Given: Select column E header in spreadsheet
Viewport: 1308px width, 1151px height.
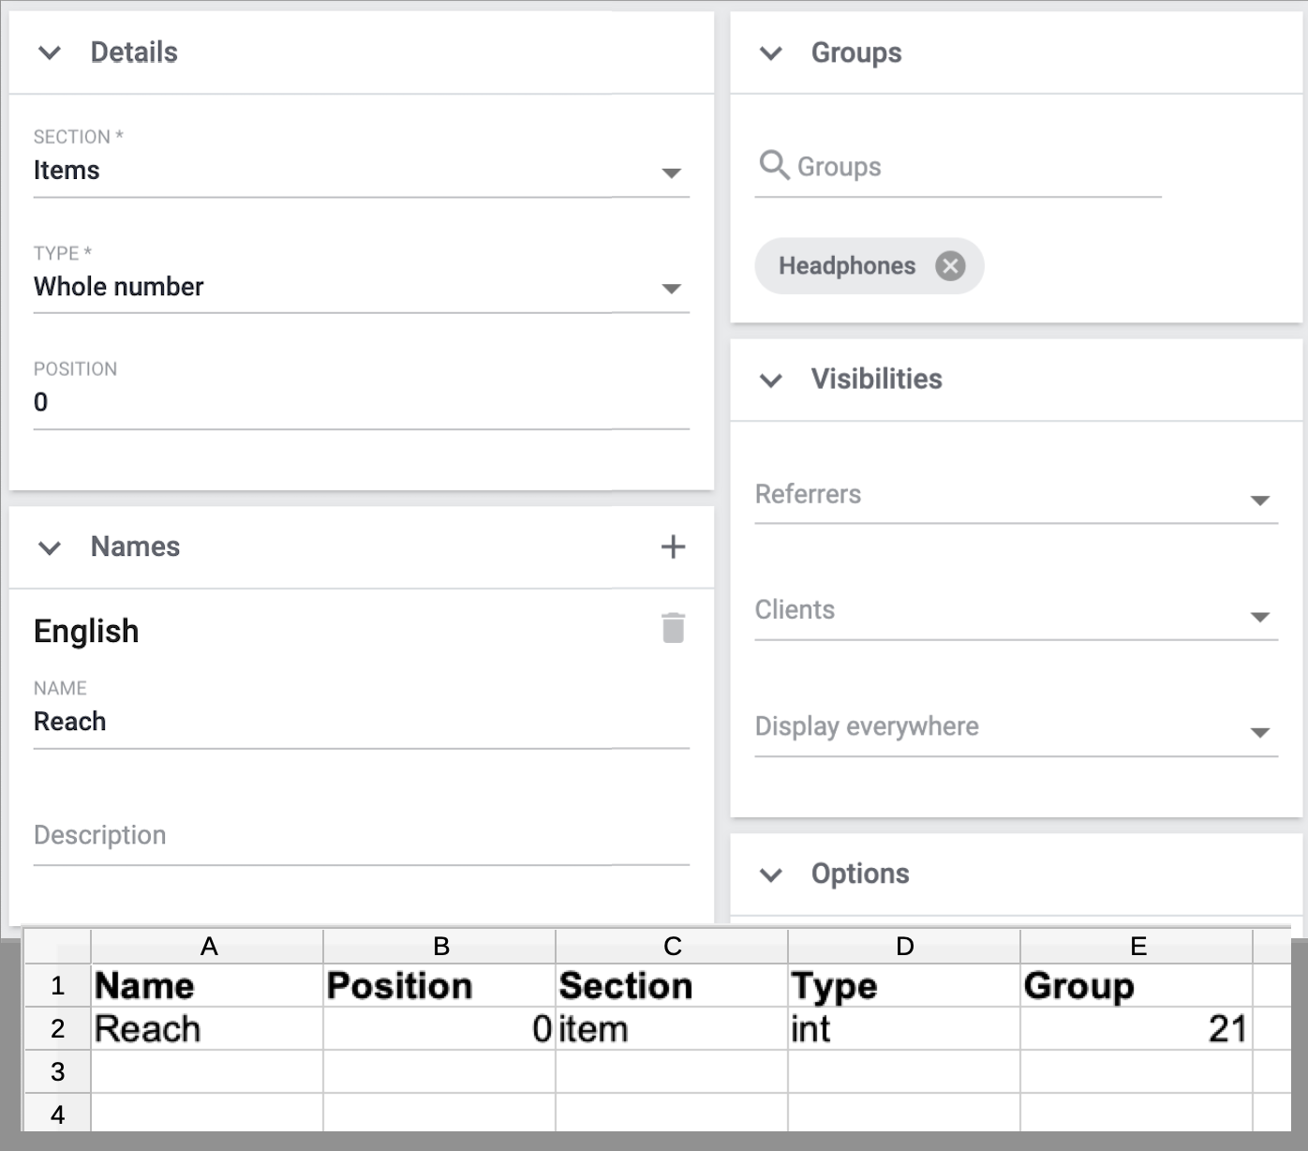Looking at the screenshot, I should [1137, 947].
